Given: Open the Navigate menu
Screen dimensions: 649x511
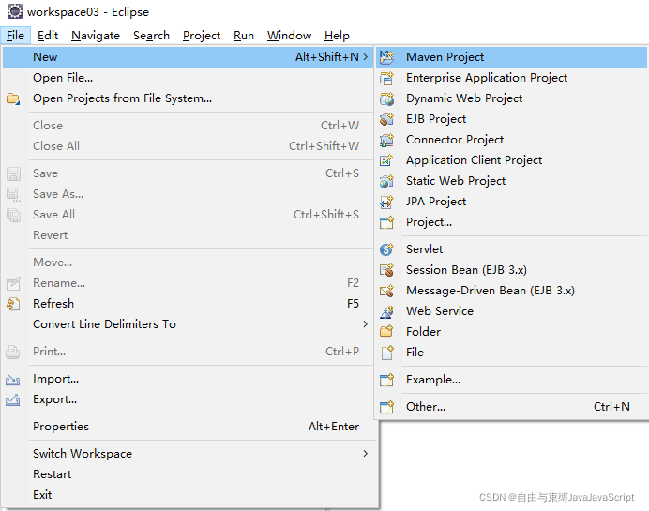Looking at the screenshot, I should click(96, 36).
